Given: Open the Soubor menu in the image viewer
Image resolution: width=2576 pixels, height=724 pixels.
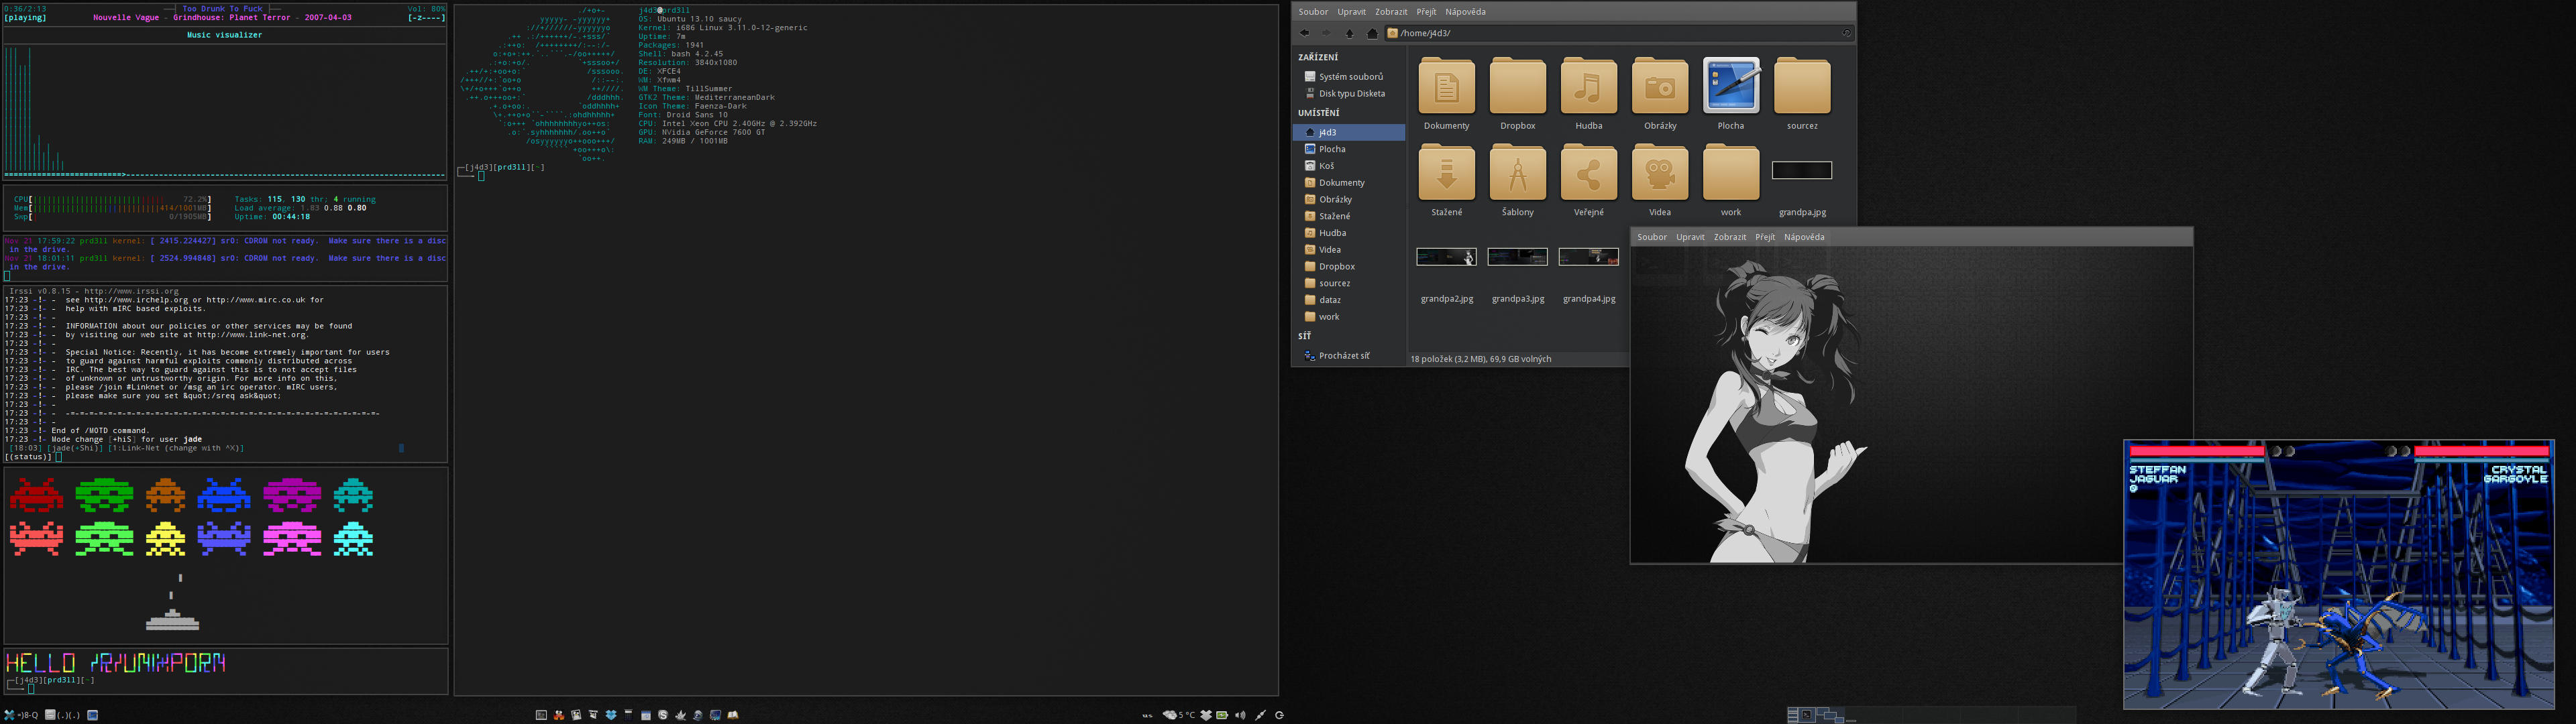Looking at the screenshot, I should tap(1652, 237).
